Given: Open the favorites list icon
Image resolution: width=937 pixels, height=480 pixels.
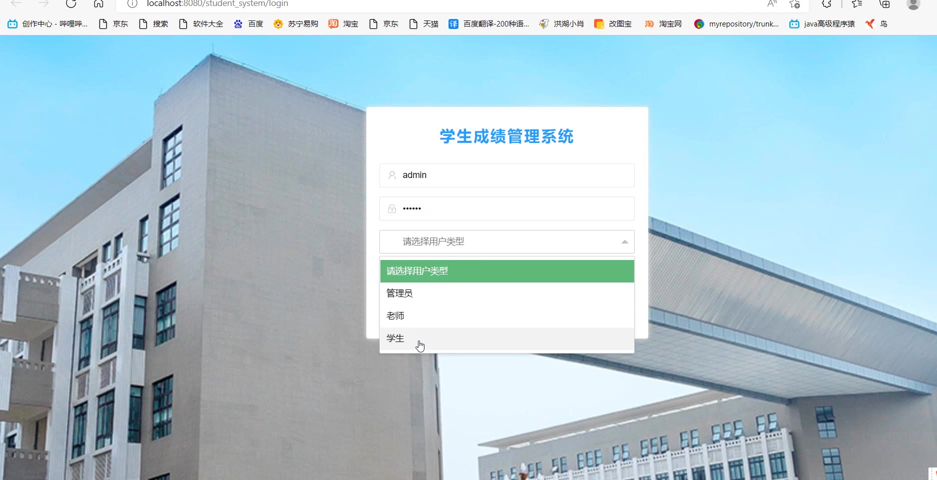Looking at the screenshot, I should pos(857,3).
